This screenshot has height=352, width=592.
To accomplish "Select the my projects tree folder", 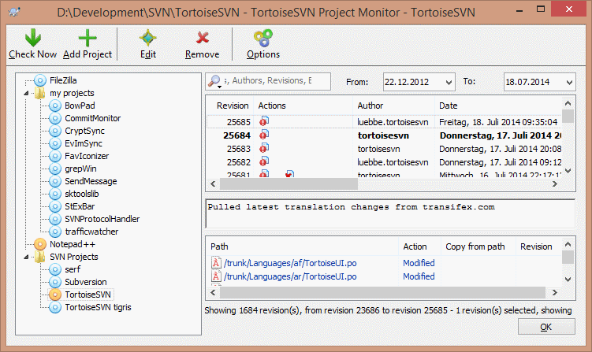I will (x=72, y=93).
